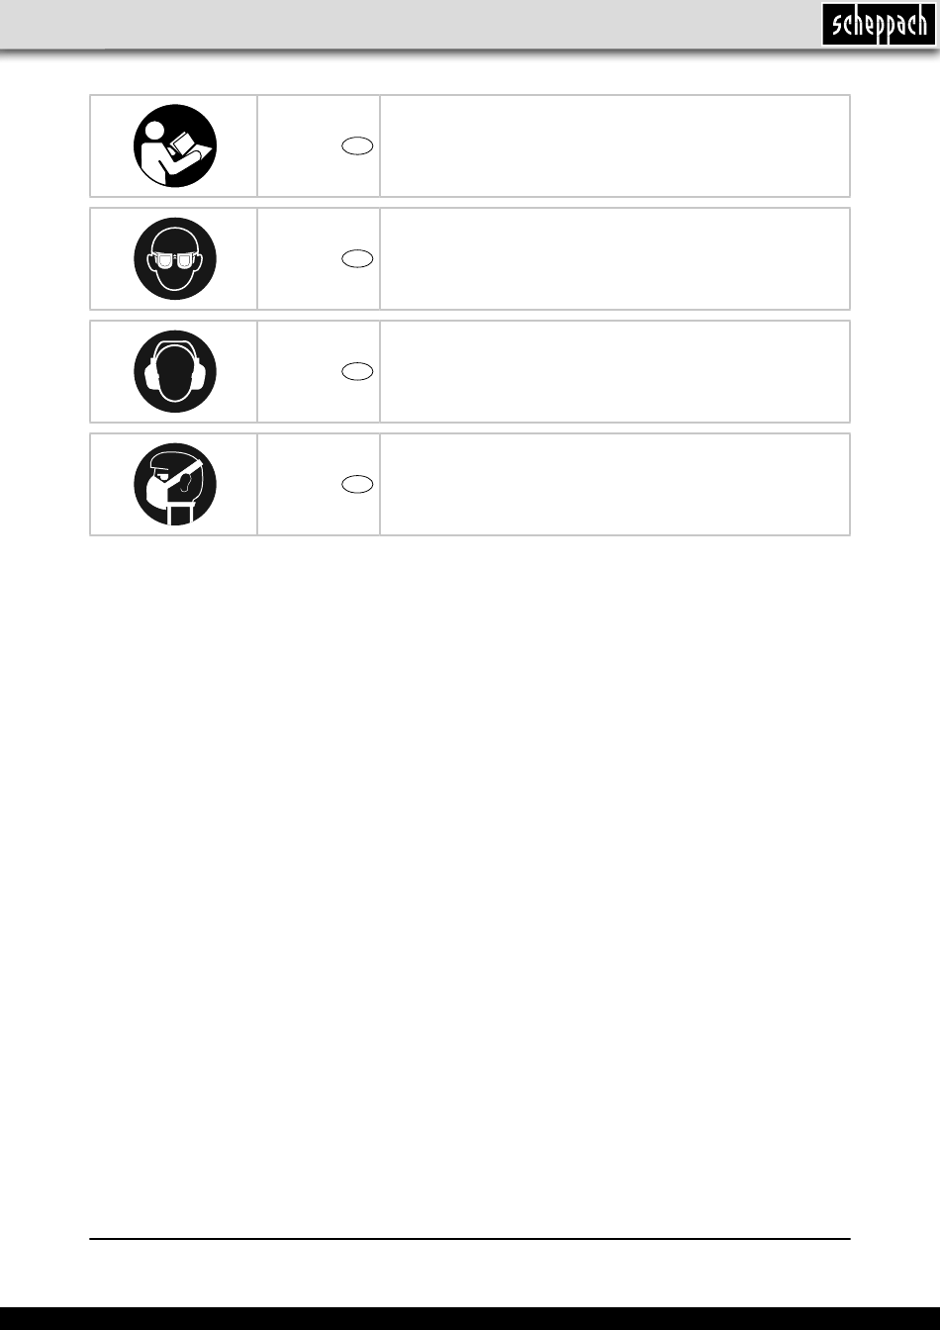
Task: Select the ear protection symbol
Action: (x=175, y=372)
